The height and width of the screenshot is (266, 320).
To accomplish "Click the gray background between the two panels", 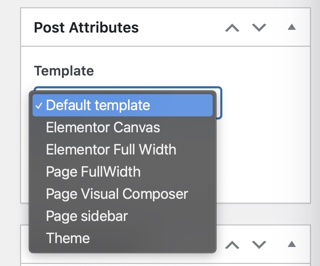I will coord(263,214).
